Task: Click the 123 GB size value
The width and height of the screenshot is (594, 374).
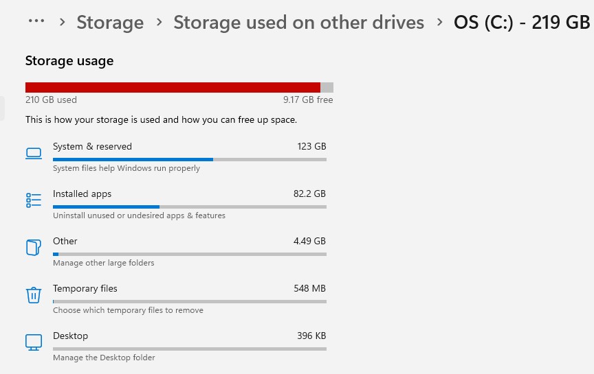Action: click(x=311, y=146)
